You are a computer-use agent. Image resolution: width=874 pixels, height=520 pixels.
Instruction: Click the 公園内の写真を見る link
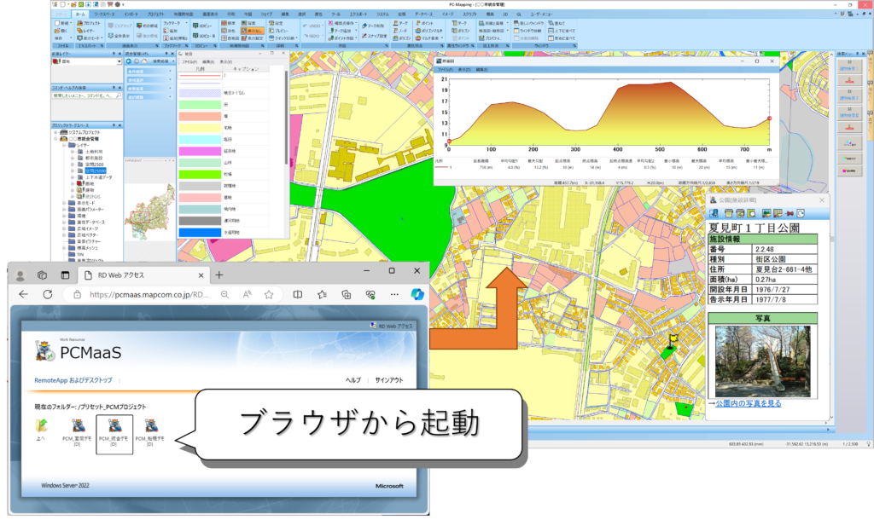coord(748,404)
